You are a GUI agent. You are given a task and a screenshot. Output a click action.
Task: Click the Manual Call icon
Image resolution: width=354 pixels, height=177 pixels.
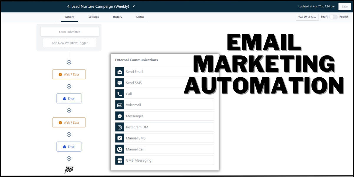pyautogui.click(x=119, y=149)
